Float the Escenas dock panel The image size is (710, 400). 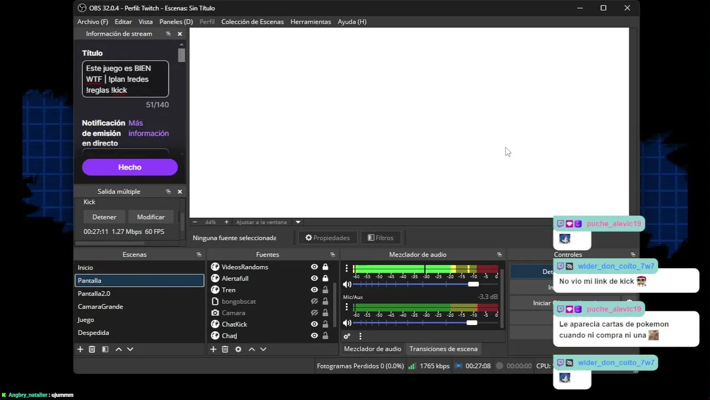199,254
